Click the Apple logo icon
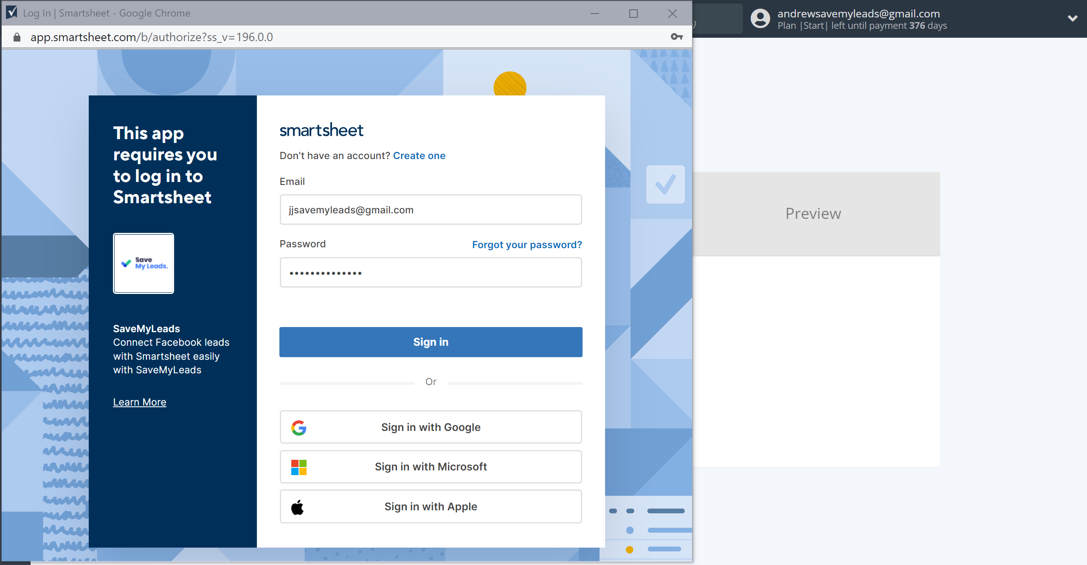The width and height of the screenshot is (1087, 565). (298, 507)
